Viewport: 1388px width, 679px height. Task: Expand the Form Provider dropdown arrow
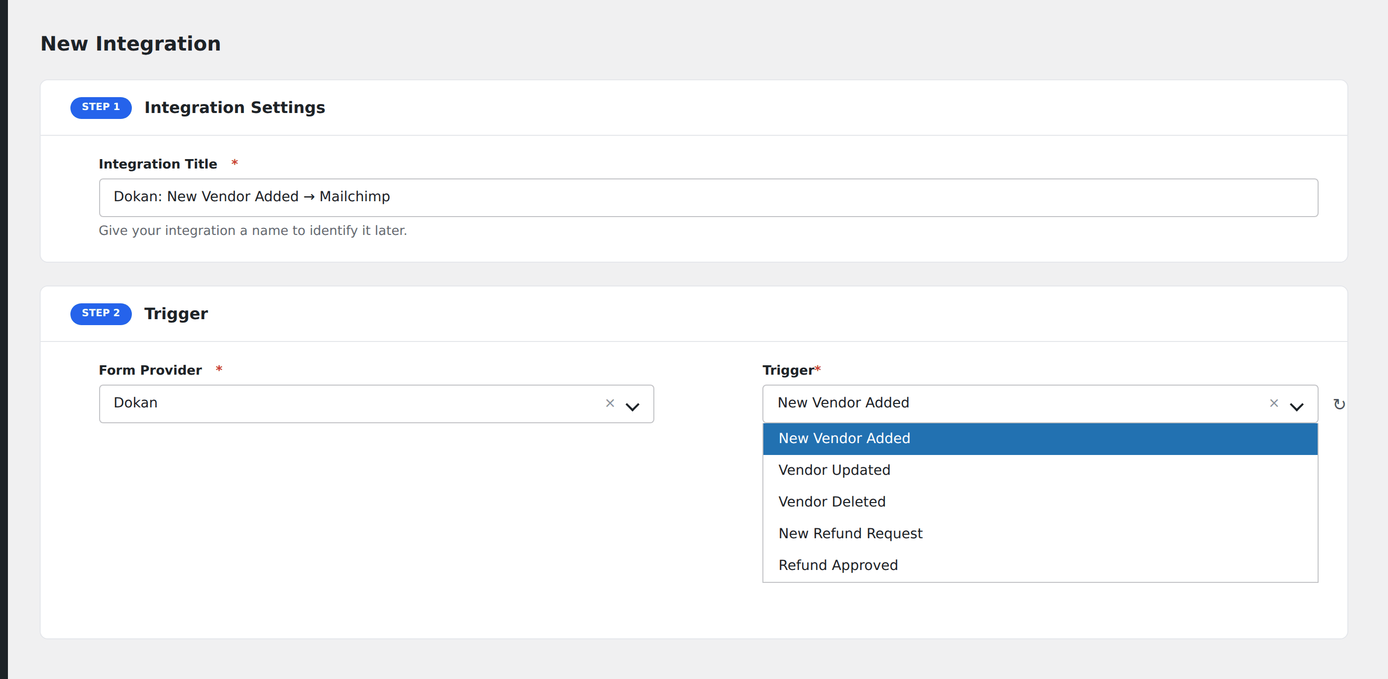click(x=633, y=406)
